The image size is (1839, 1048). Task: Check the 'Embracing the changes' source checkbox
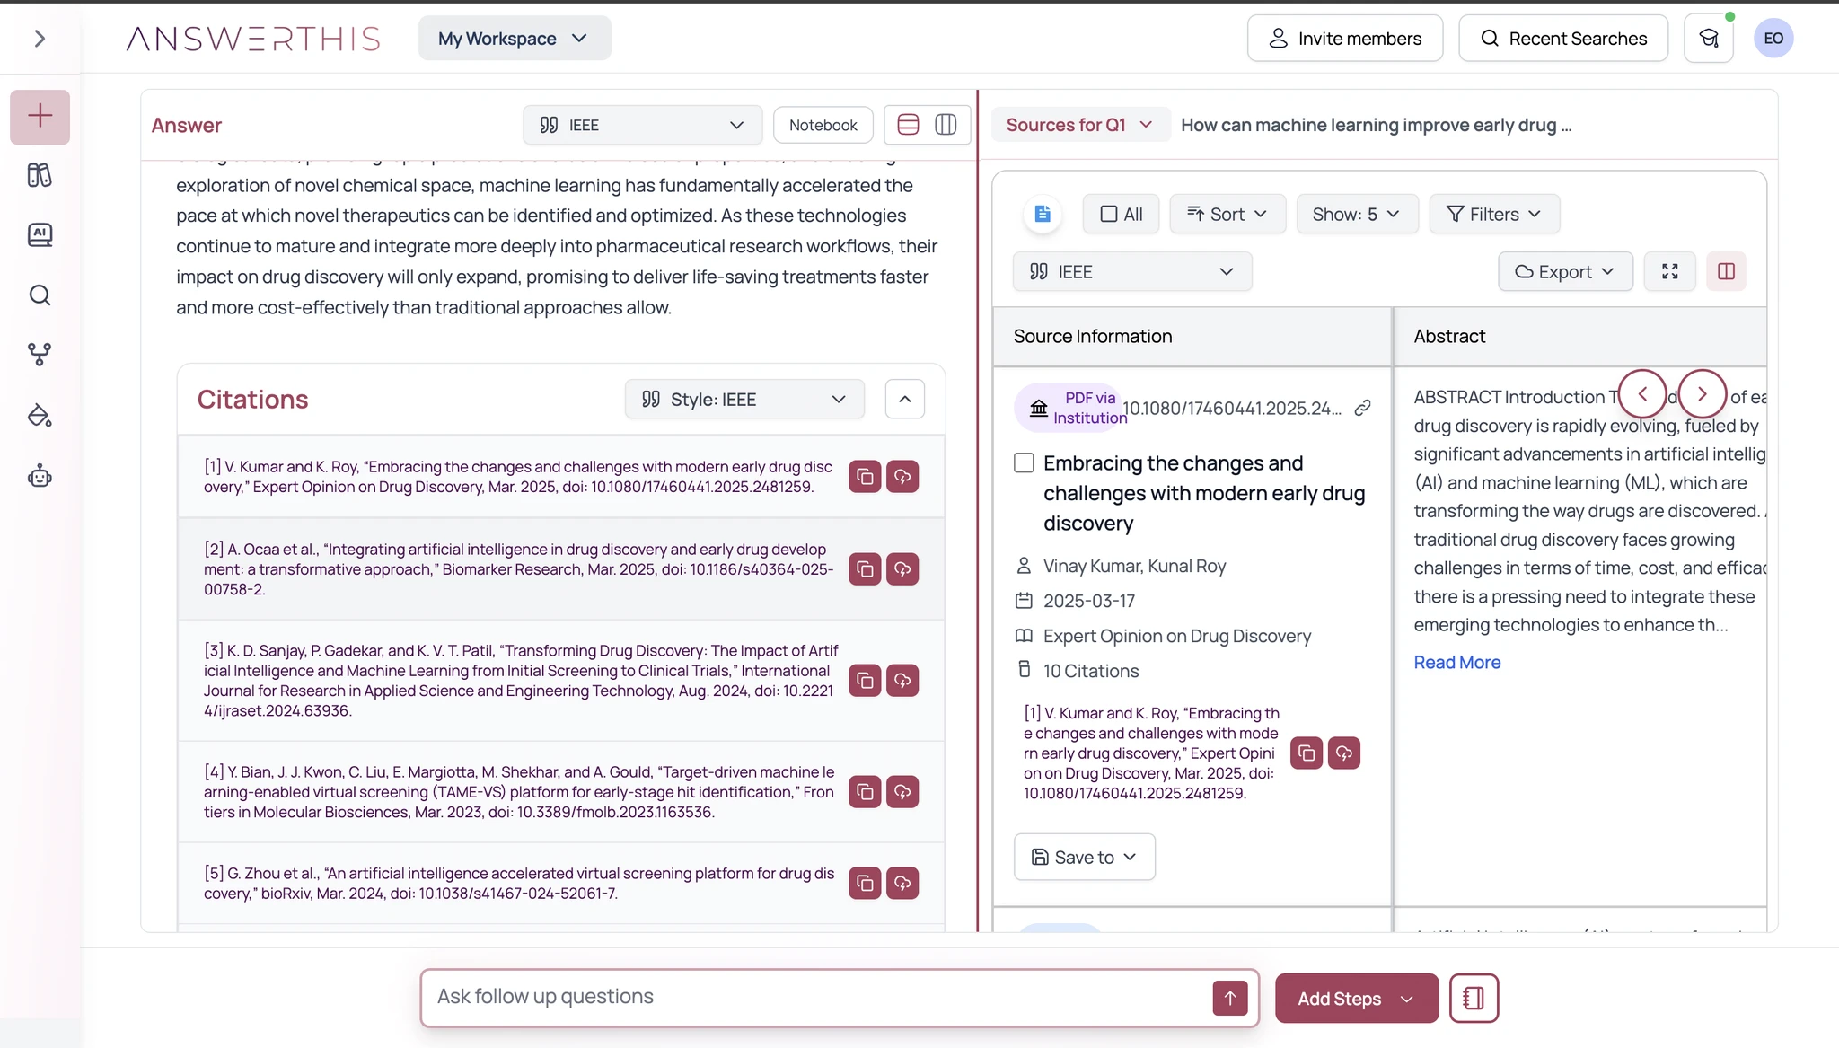(1024, 462)
